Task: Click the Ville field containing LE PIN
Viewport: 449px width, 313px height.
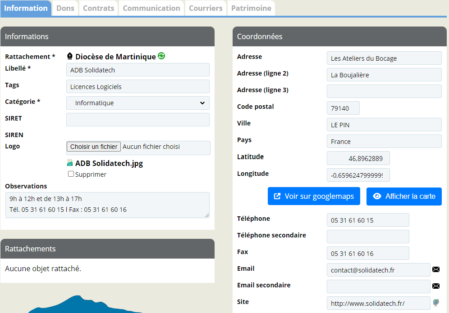Action: (384, 125)
